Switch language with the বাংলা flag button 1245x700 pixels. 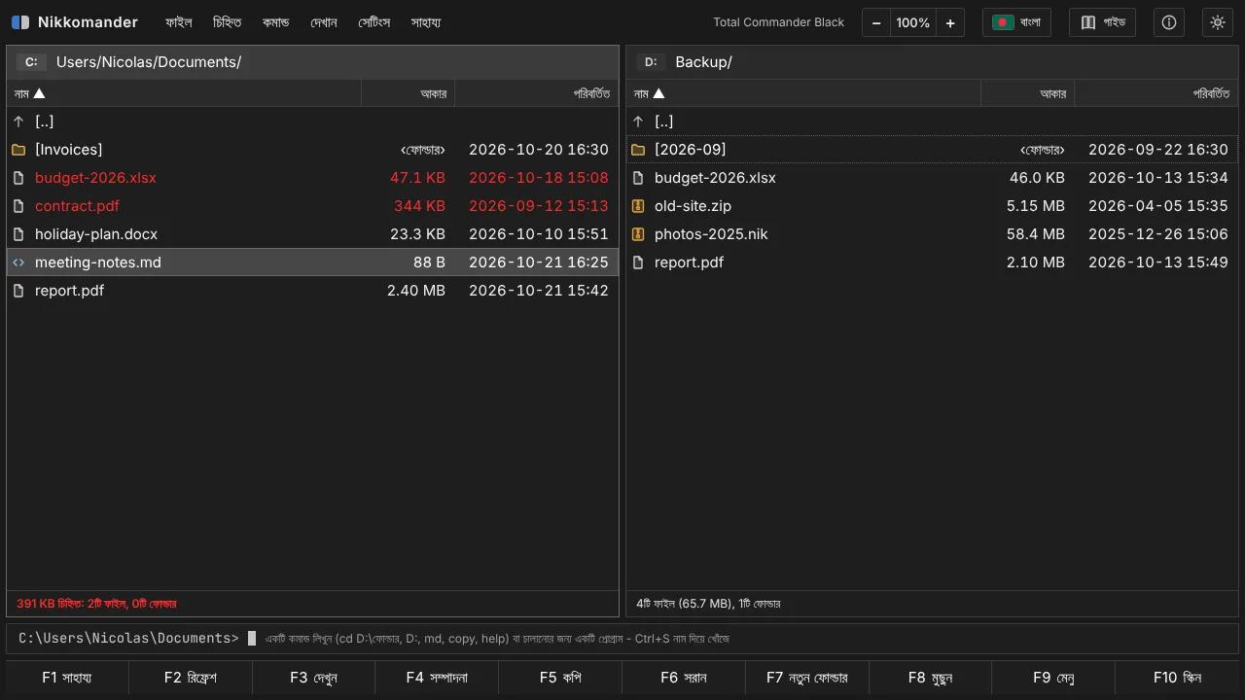pos(1016,22)
